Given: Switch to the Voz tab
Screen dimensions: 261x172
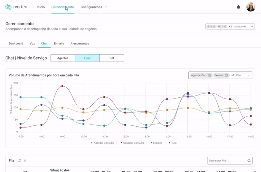Looking at the screenshot, I should [32, 43].
